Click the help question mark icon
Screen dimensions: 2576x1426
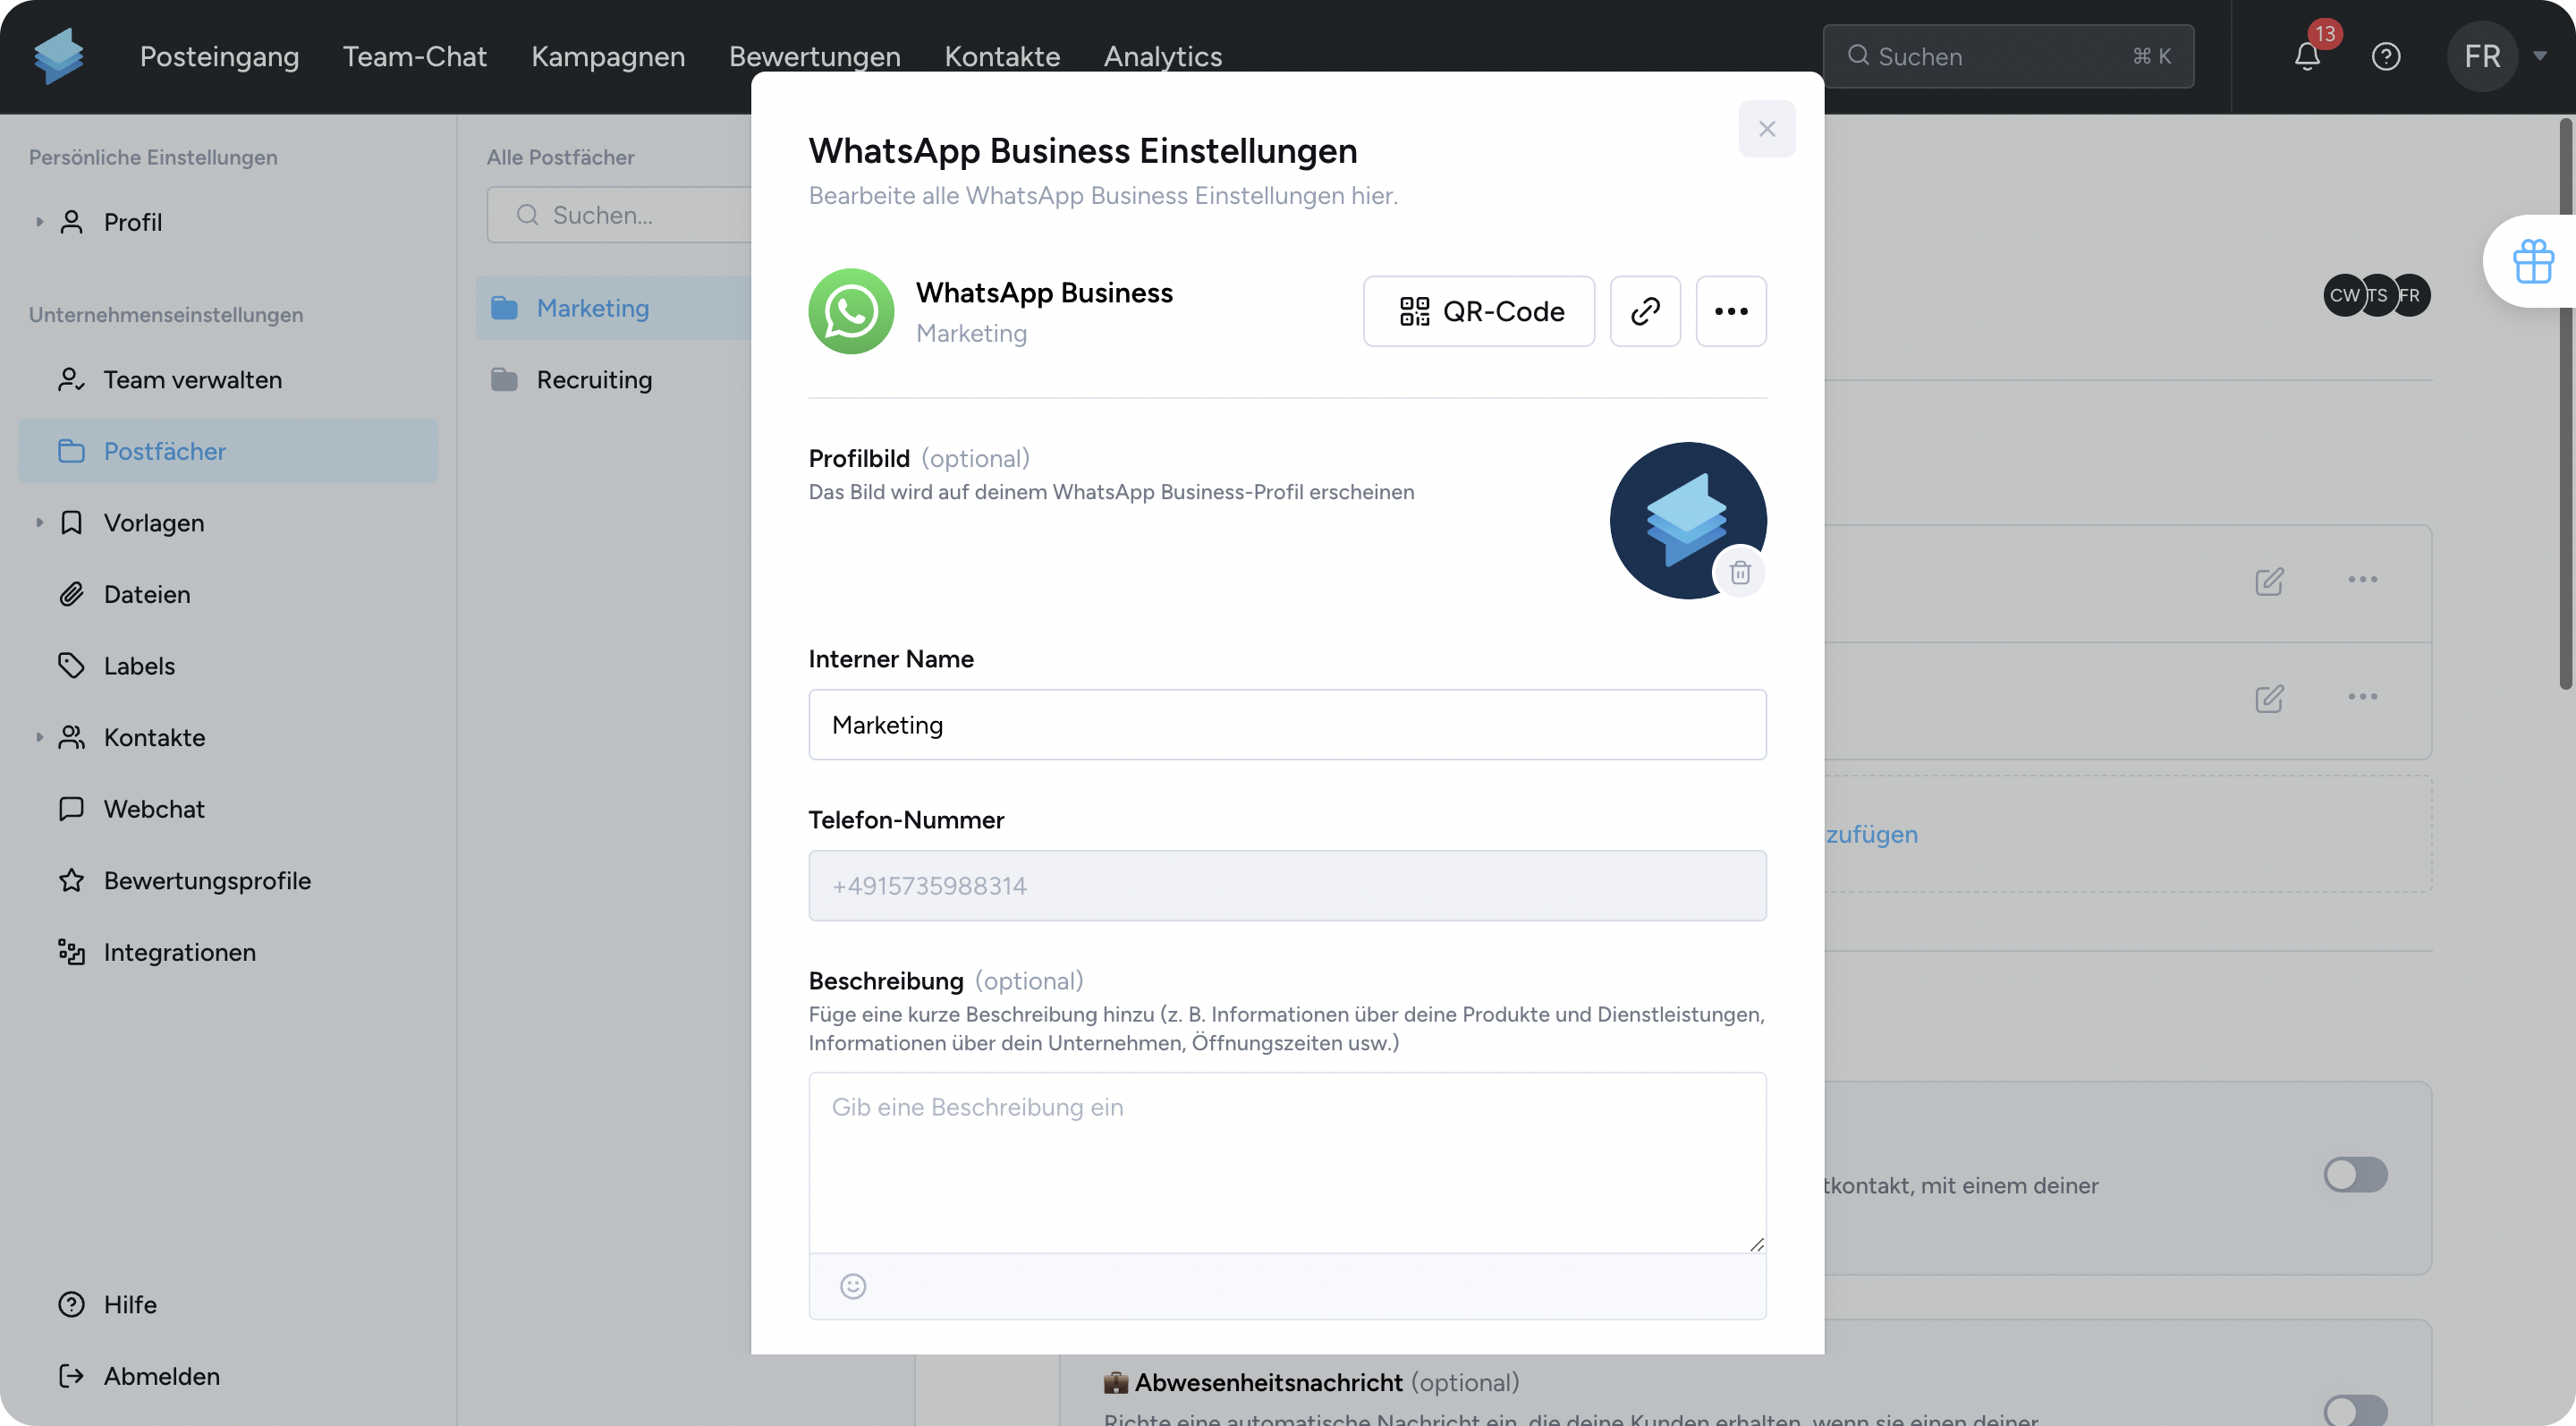2386,57
